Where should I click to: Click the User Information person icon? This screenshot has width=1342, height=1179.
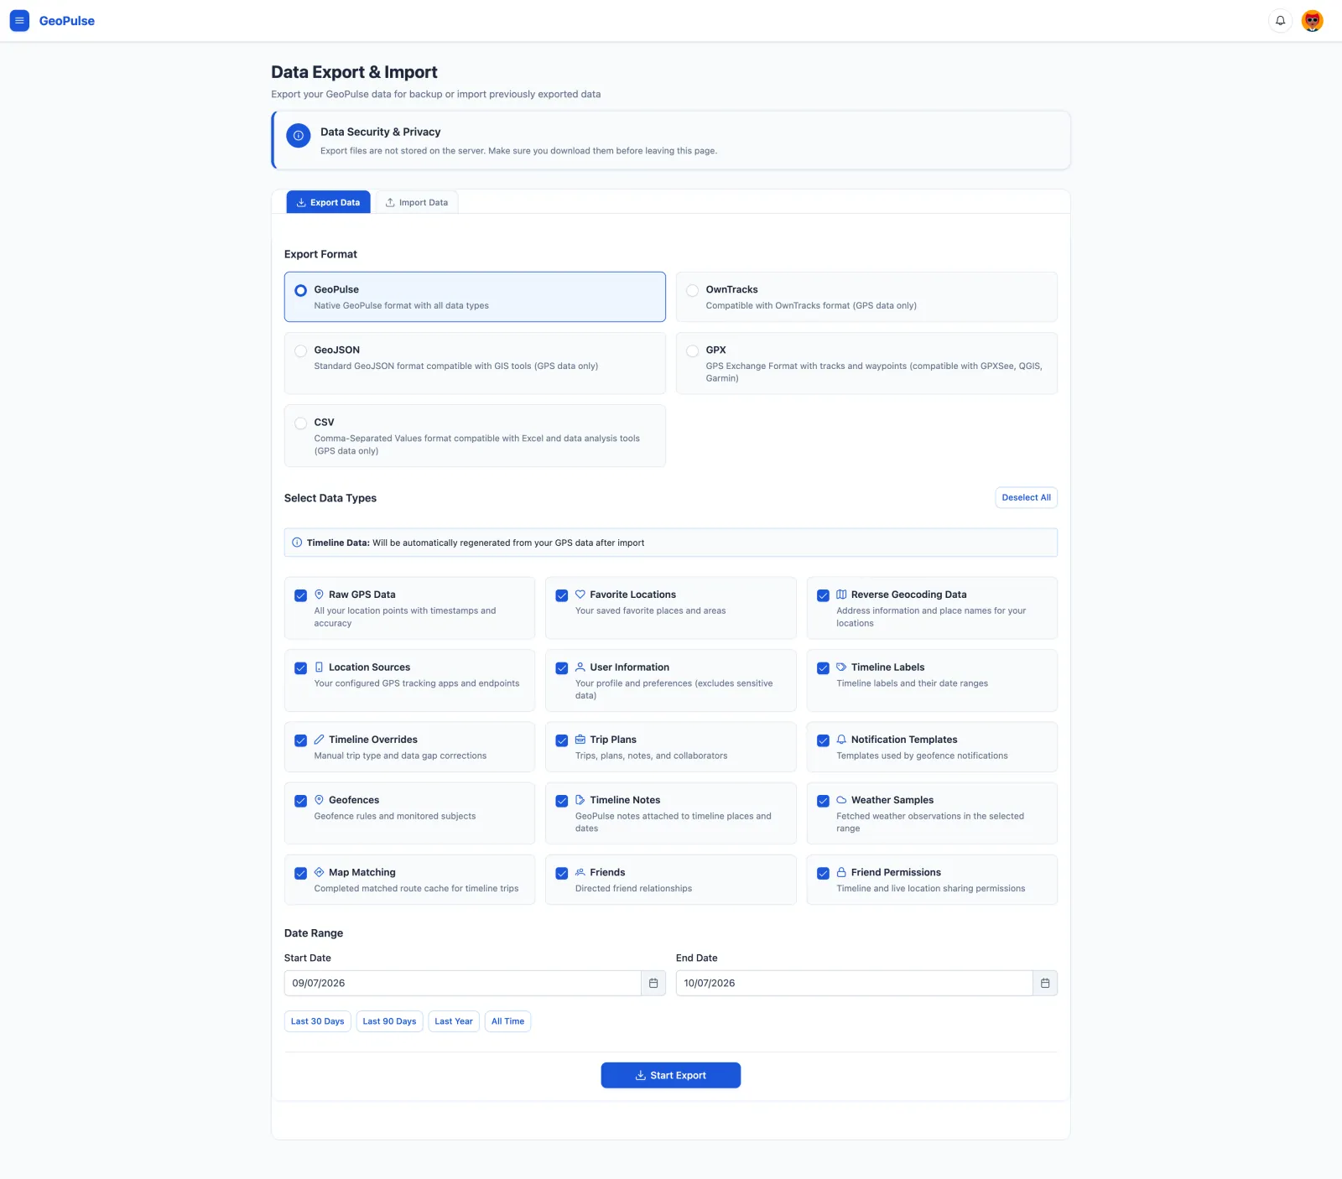click(x=580, y=667)
